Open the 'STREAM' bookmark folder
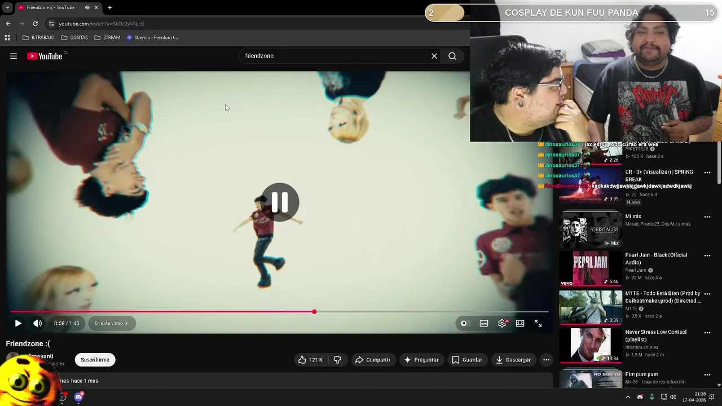Viewport: 722px width, 406px height. point(107,38)
